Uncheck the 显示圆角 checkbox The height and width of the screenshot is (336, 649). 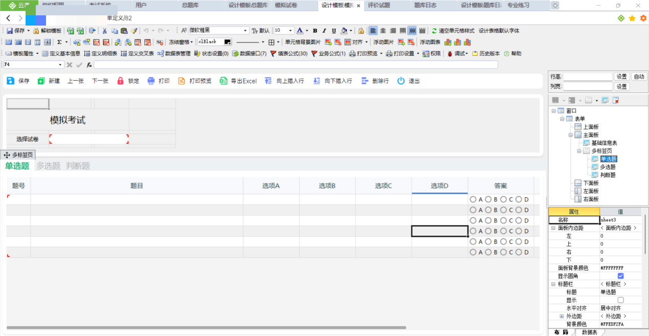tap(620, 276)
